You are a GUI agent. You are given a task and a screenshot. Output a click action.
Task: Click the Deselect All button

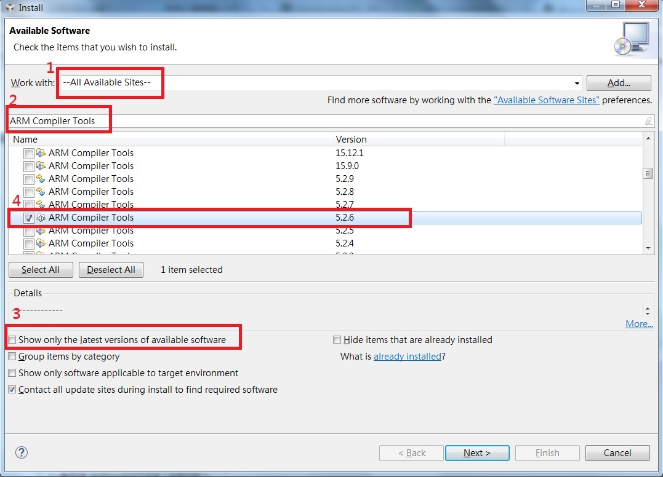click(x=111, y=270)
